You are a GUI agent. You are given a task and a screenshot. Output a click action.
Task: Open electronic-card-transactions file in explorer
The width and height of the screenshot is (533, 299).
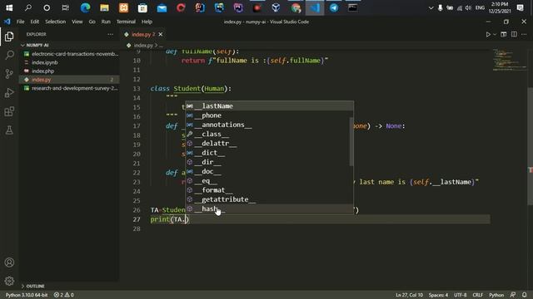[x=69, y=54]
